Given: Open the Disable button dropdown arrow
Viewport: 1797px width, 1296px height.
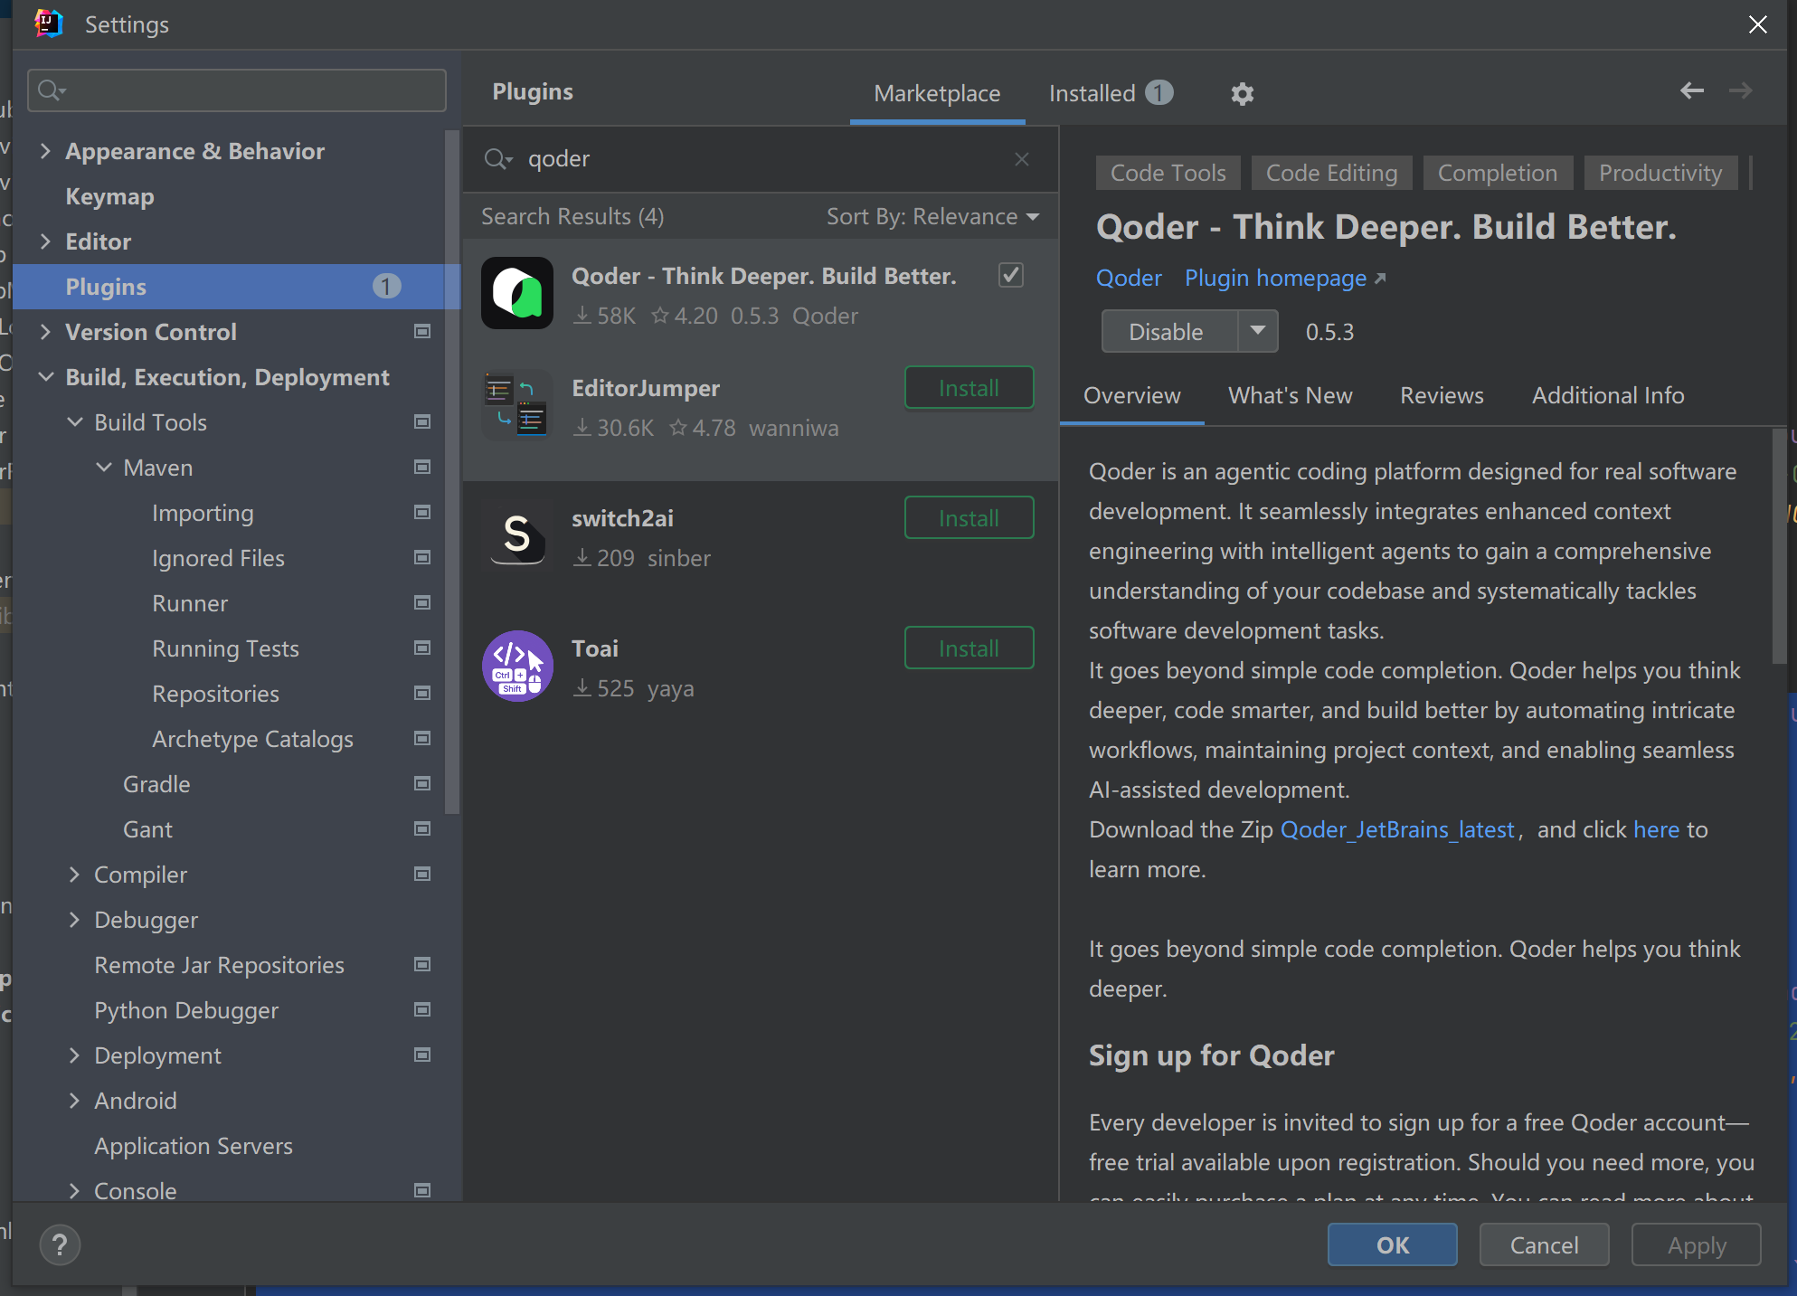Looking at the screenshot, I should coord(1257,331).
